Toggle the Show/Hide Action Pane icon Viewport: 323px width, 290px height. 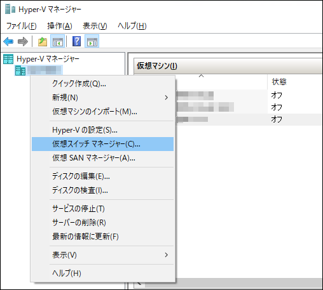pos(92,41)
